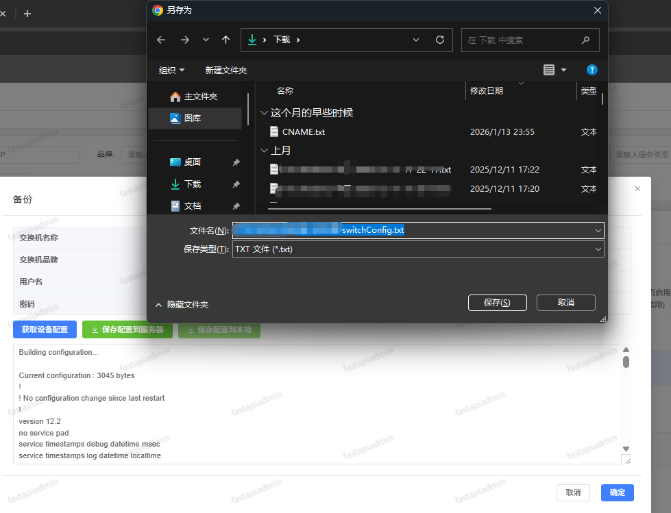This screenshot has height=513, width=671.
Task: Open recent locations dropdown arrow
Action: [x=206, y=40]
